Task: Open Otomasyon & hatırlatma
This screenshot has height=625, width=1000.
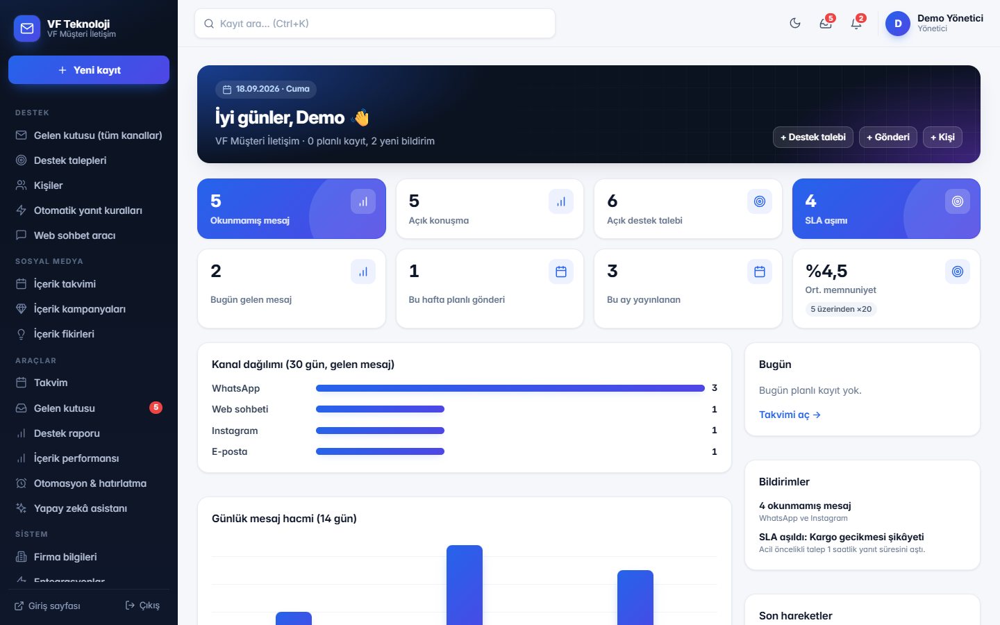Action: [x=89, y=483]
